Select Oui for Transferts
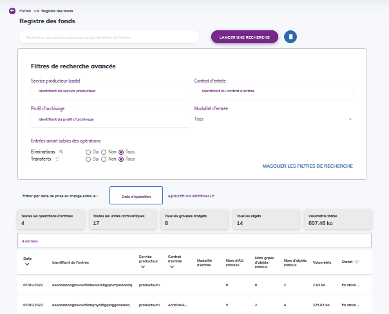The width and height of the screenshot is (389, 314). [x=88, y=159]
